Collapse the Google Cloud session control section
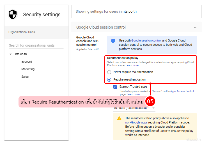 coord(195,28)
